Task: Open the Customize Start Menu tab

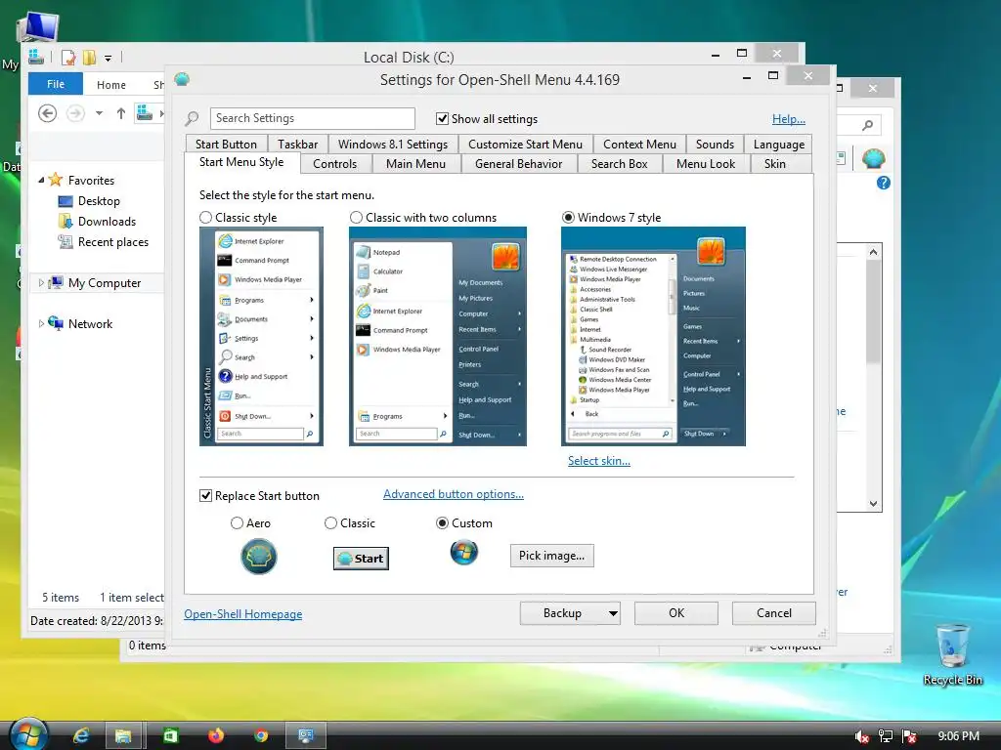Action: (x=525, y=145)
